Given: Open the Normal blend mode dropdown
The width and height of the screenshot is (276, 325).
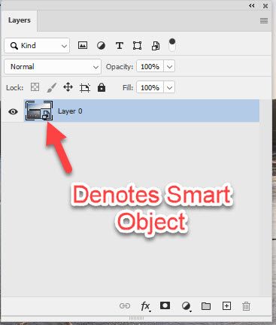Looking at the screenshot, I should pos(53,67).
